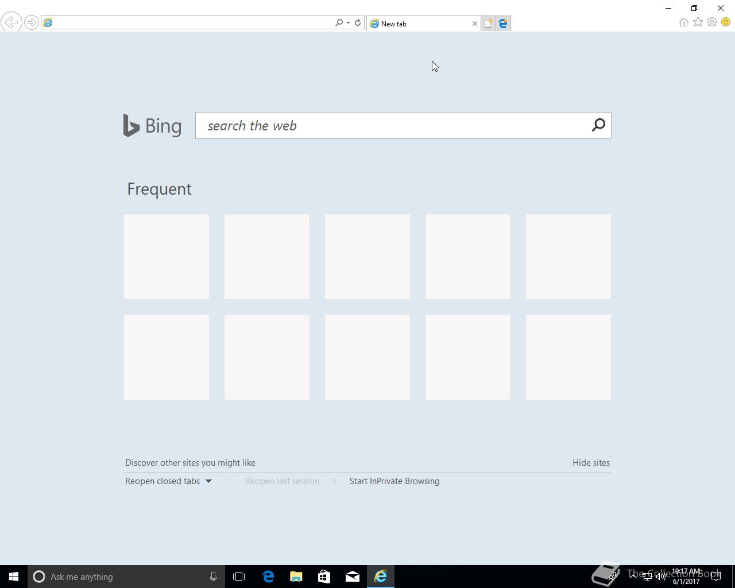Expand the Reopen closed tabs dropdown
Image resolution: width=735 pixels, height=588 pixels.
pyautogui.click(x=168, y=481)
